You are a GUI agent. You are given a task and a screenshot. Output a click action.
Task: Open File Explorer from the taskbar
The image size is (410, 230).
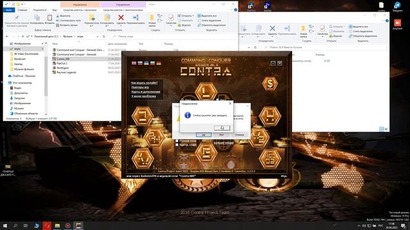(57, 226)
